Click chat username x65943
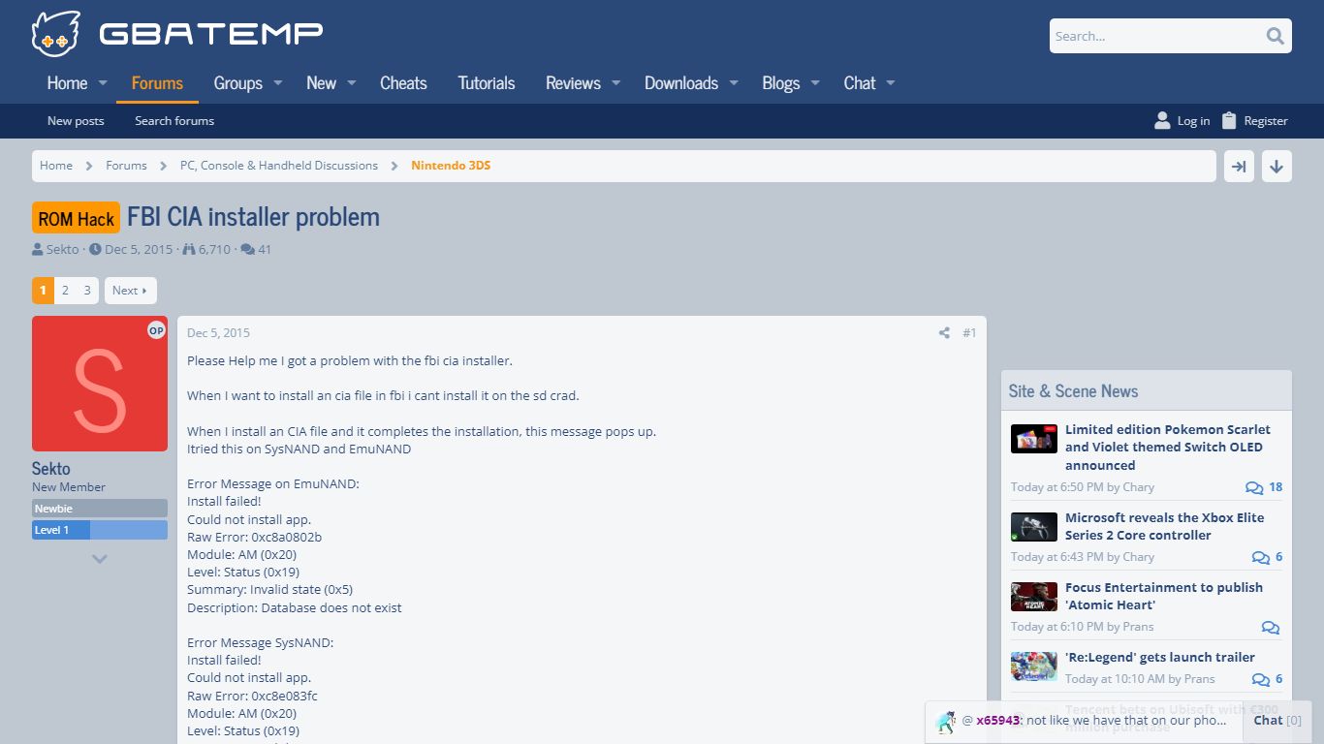Viewport: 1324px width, 744px height. tap(997, 721)
